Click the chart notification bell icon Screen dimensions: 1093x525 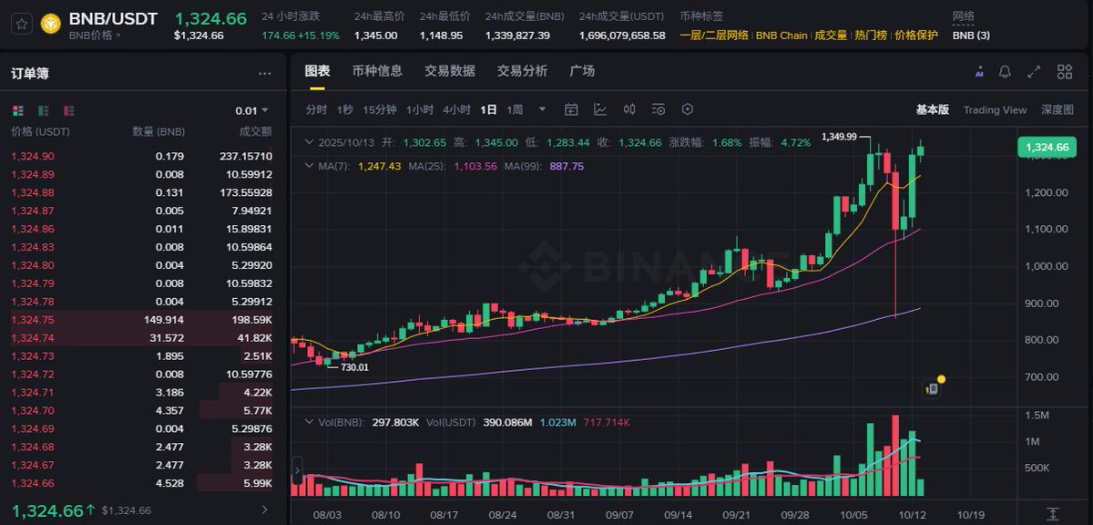coord(1005,72)
